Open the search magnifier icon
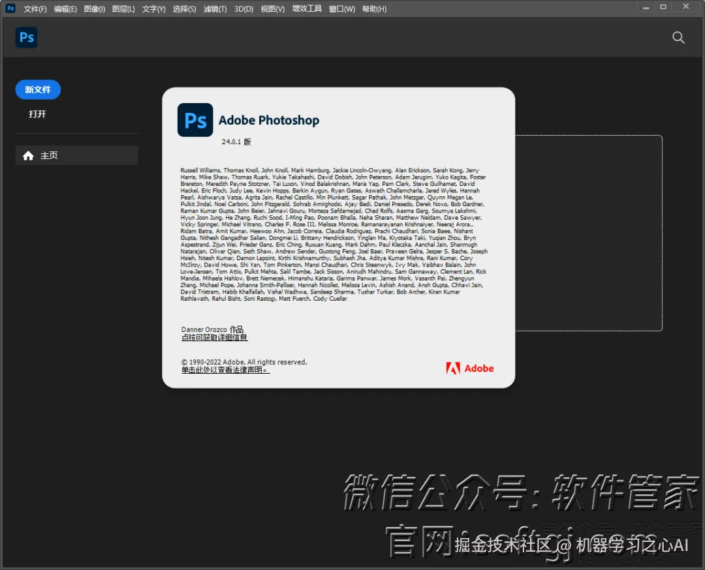Screen dimensions: 705x570 coord(678,37)
